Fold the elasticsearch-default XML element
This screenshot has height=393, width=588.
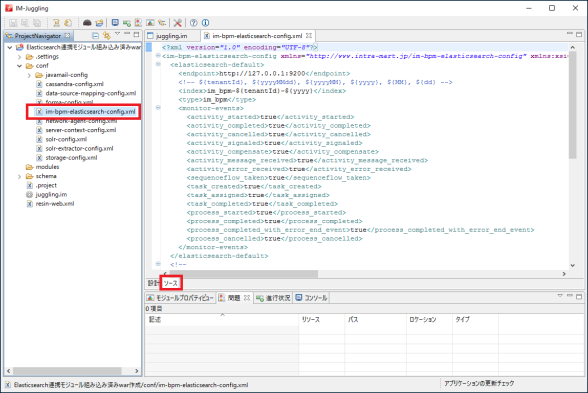[158, 65]
